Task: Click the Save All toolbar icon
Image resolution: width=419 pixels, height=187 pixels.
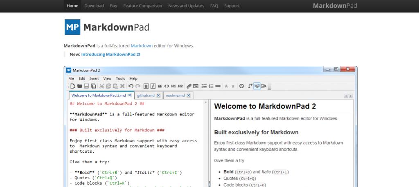Action: click(93, 86)
